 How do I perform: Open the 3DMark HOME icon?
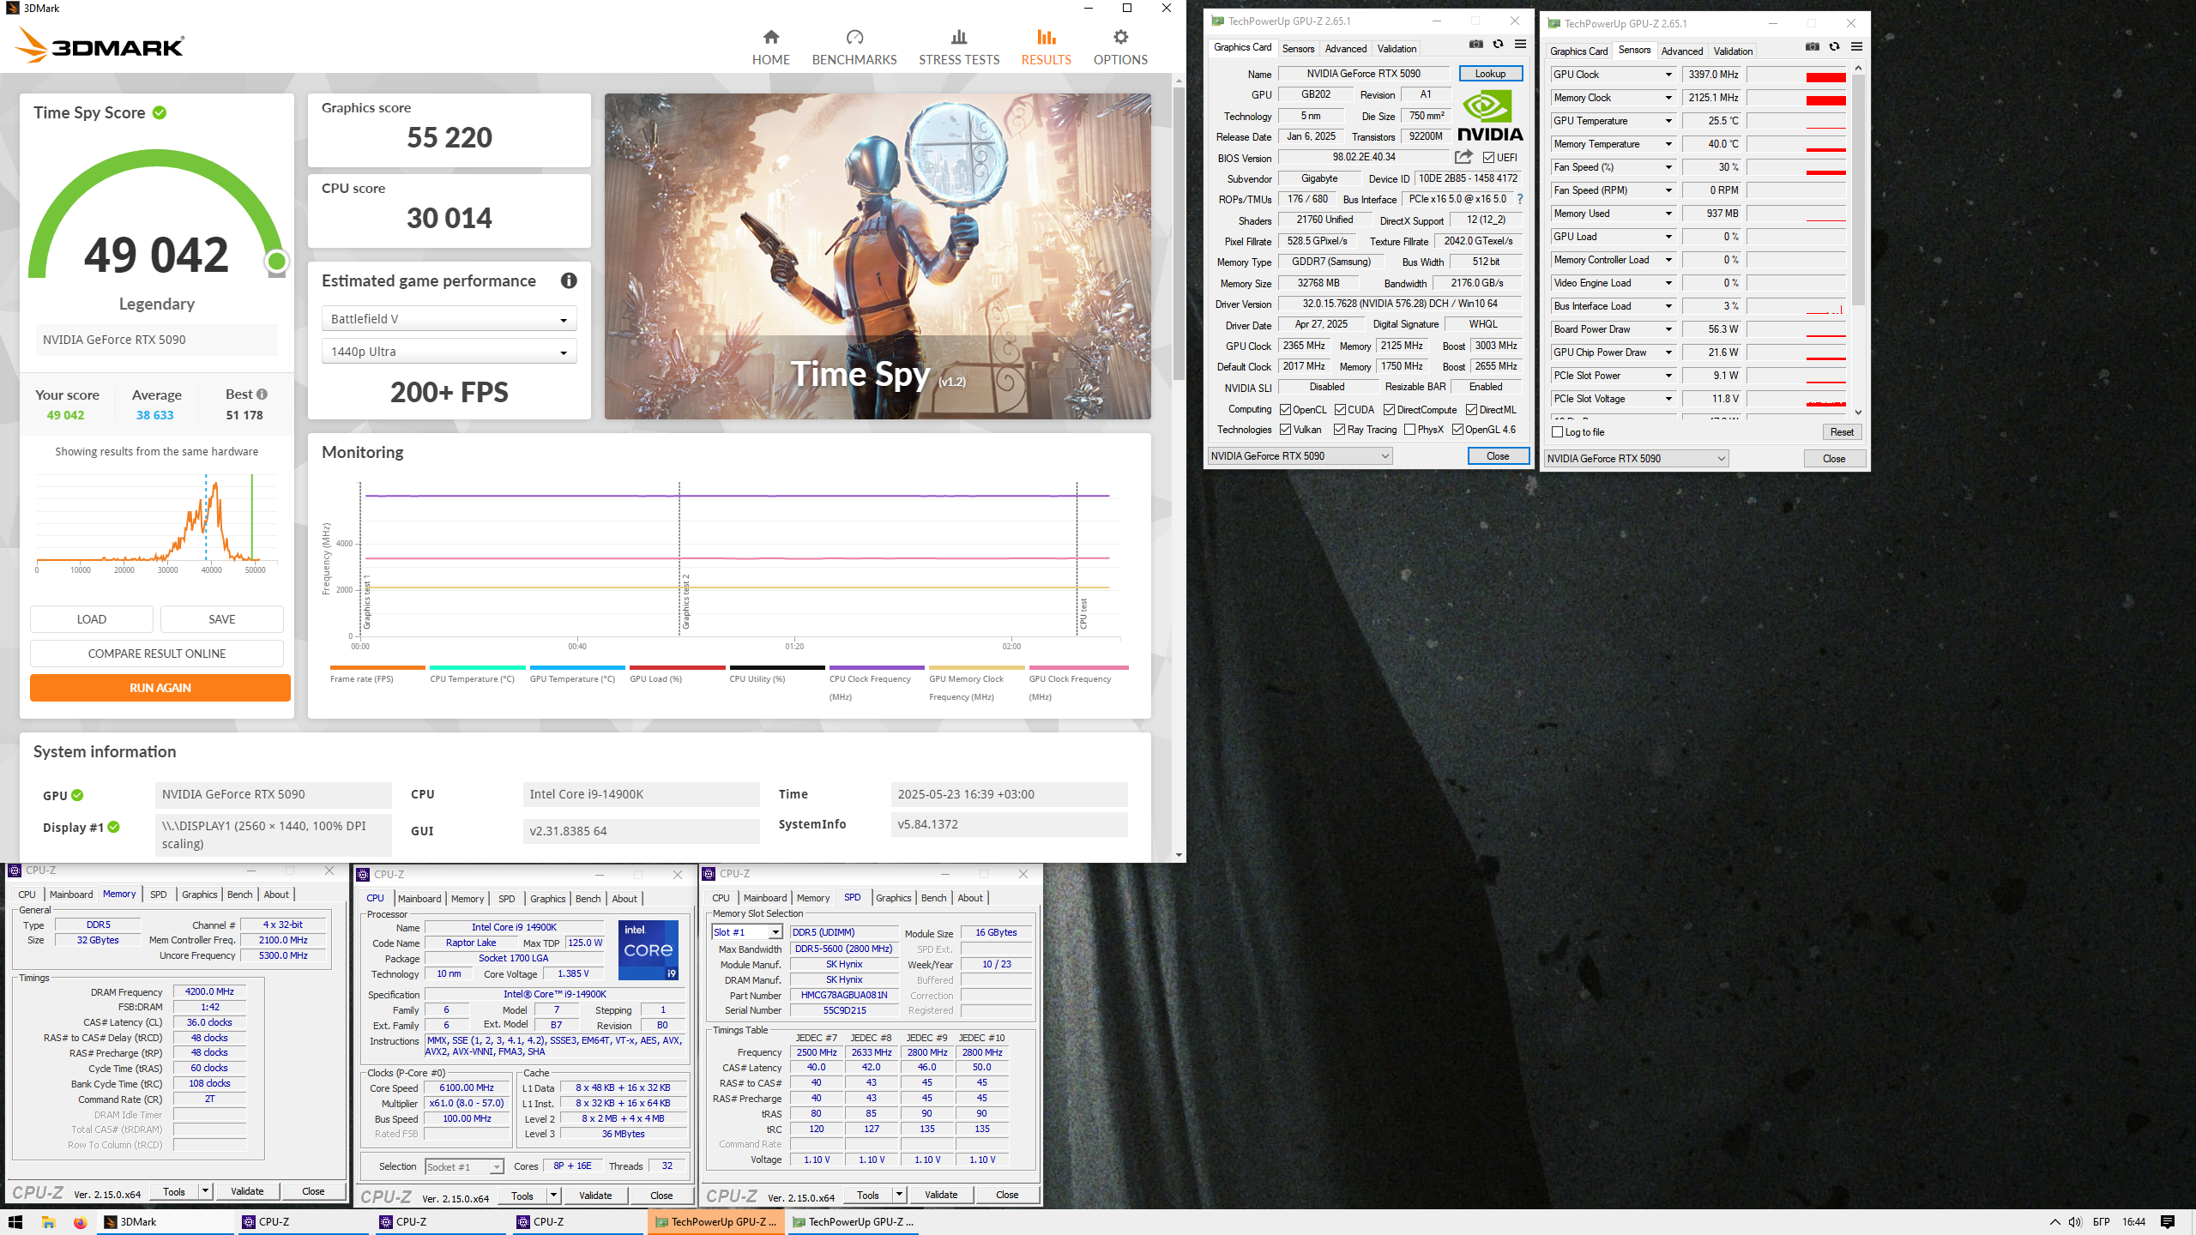770,37
